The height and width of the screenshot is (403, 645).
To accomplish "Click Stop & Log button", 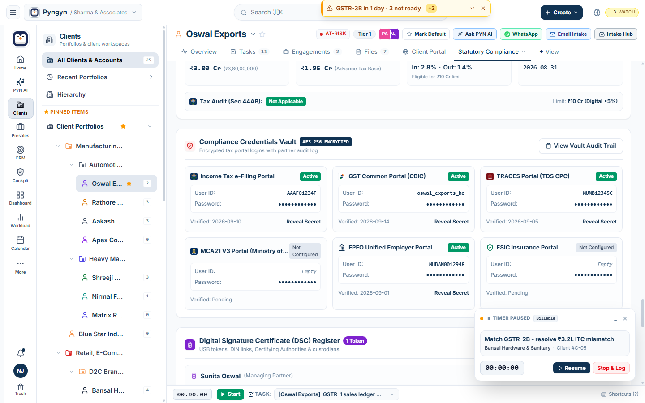I will pos(611,368).
